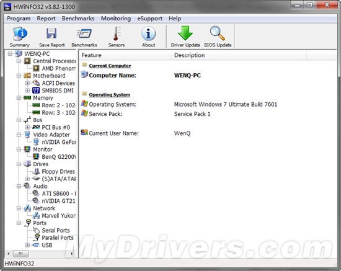Collapse the Network branch

[19, 208]
